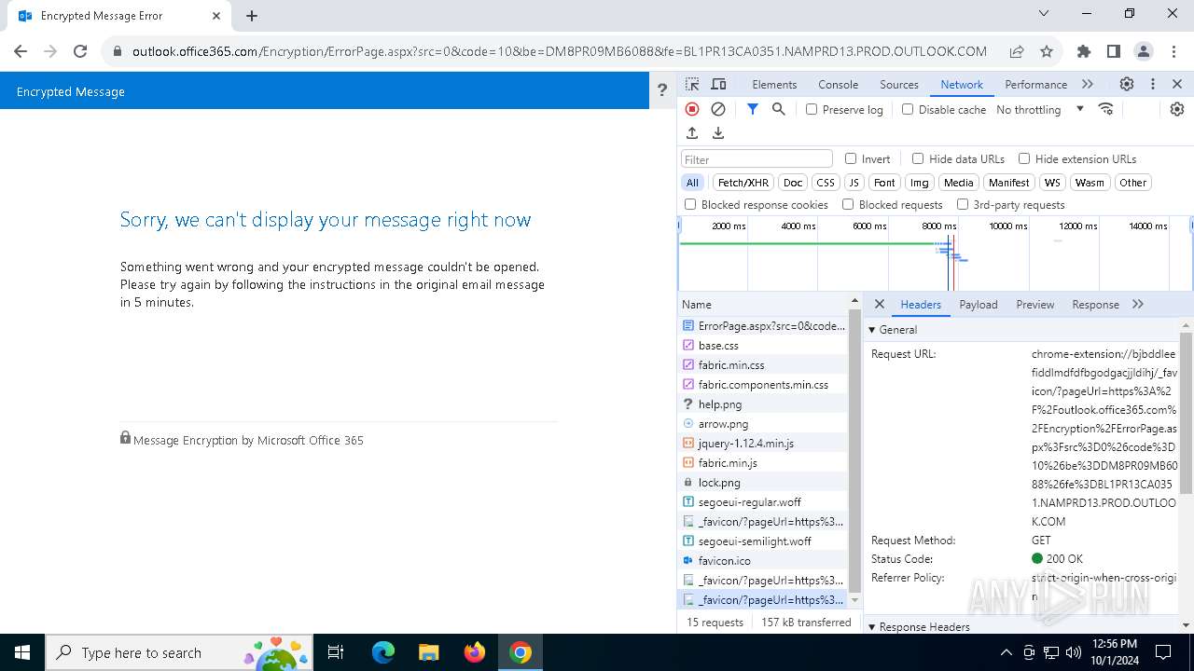1194x671 pixels.
Task: Enable Disable cache checkbox
Action: (x=908, y=109)
